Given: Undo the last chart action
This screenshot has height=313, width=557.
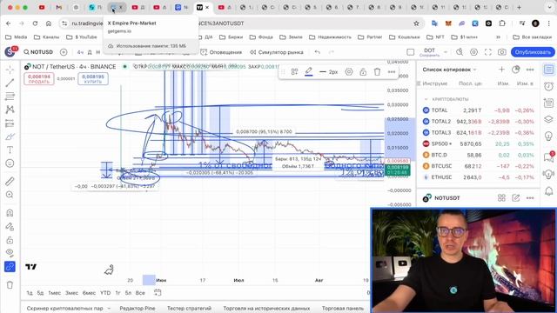Looking at the screenshot, I should 317,52.
